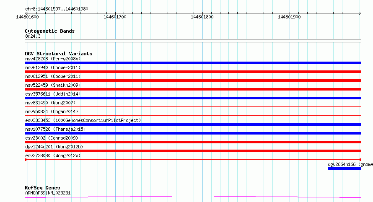Click the dgv2664n166 variant label
This screenshot has height=202, width=373.
pyautogui.click(x=350, y=164)
